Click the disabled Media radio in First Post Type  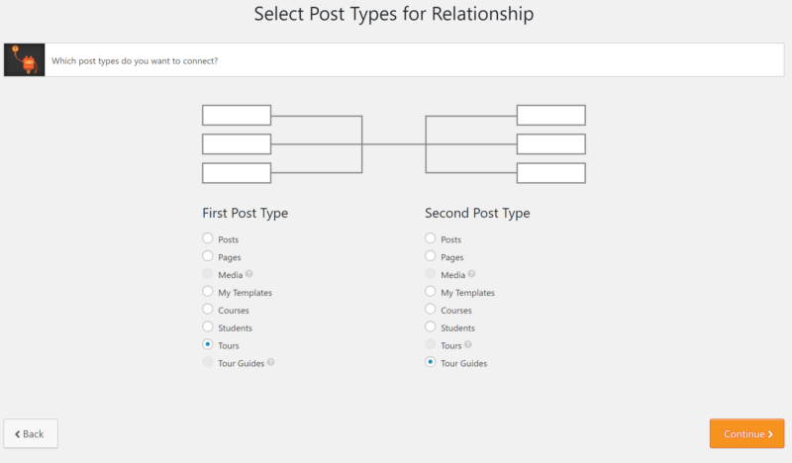pos(208,274)
